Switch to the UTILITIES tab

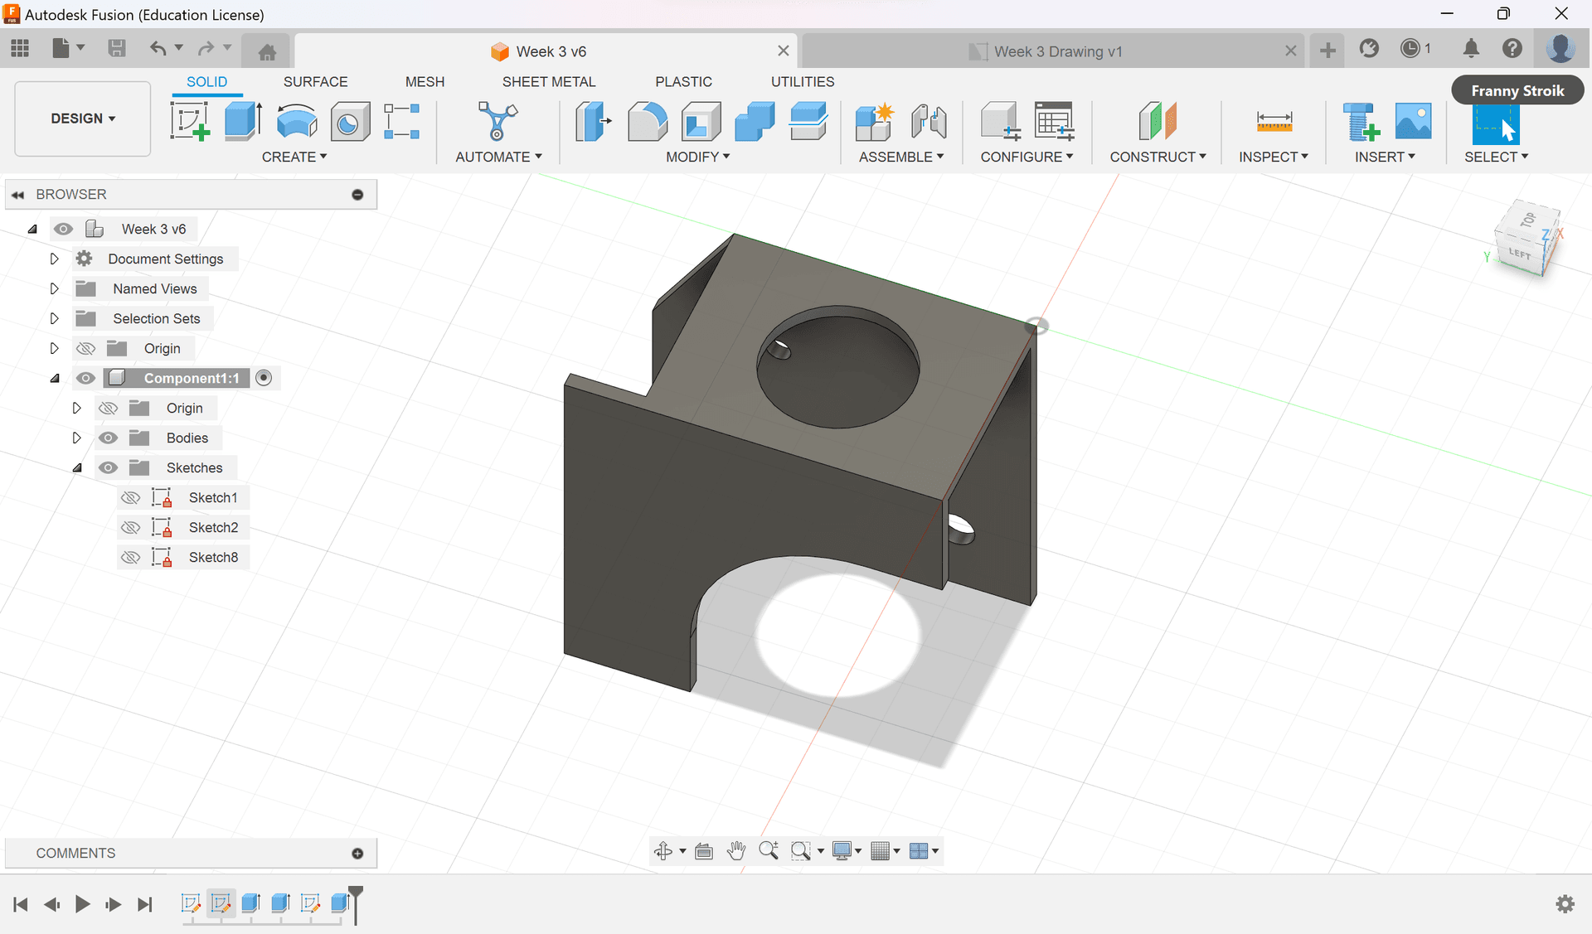pyautogui.click(x=803, y=81)
